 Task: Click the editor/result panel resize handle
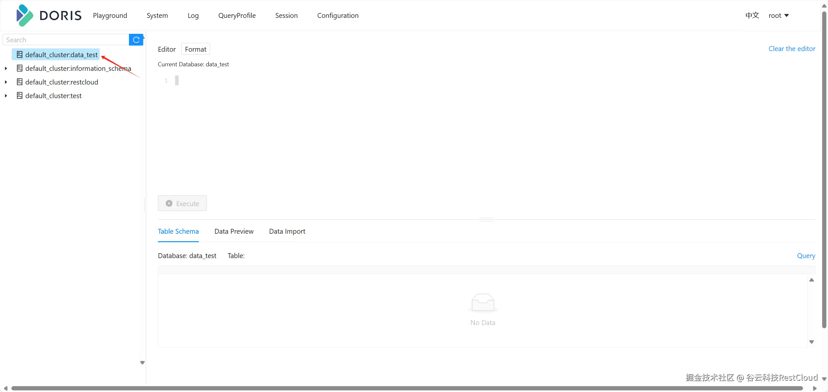487,219
